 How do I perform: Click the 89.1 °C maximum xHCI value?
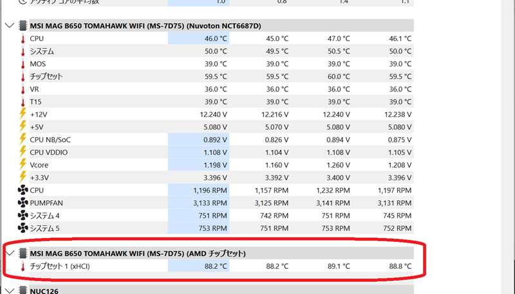[339, 266]
